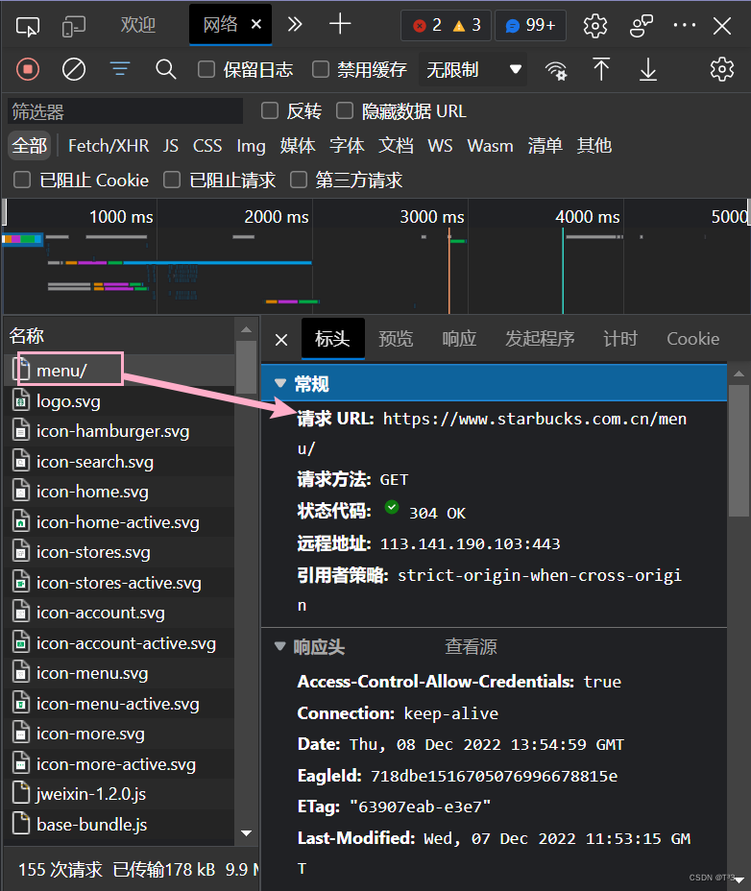Open errors and warnings counter
This screenshot has height=891, width=751.
pyautogui.click(x=447, y=25)
